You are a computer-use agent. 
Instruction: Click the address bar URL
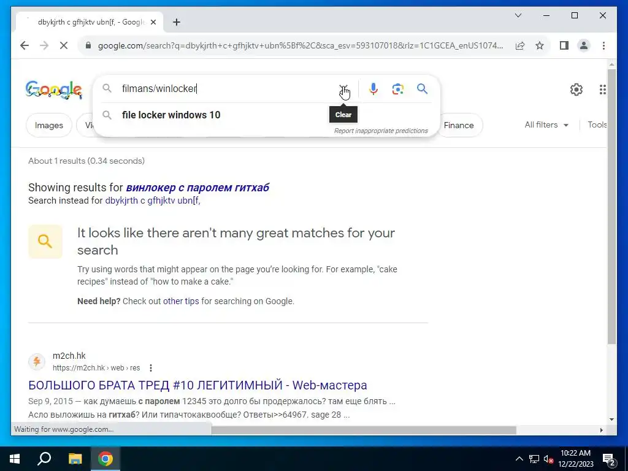[x=301, y=45]
